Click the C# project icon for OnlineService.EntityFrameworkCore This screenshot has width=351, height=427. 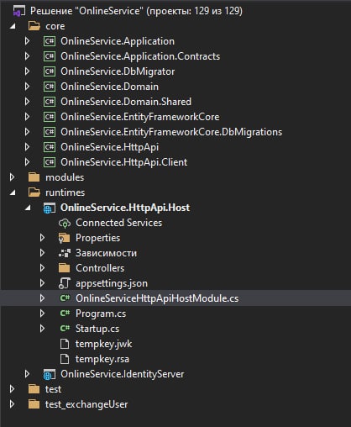click(x=50, y=117)
